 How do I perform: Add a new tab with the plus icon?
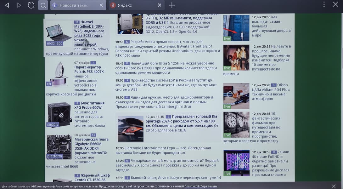click(172, 5)
